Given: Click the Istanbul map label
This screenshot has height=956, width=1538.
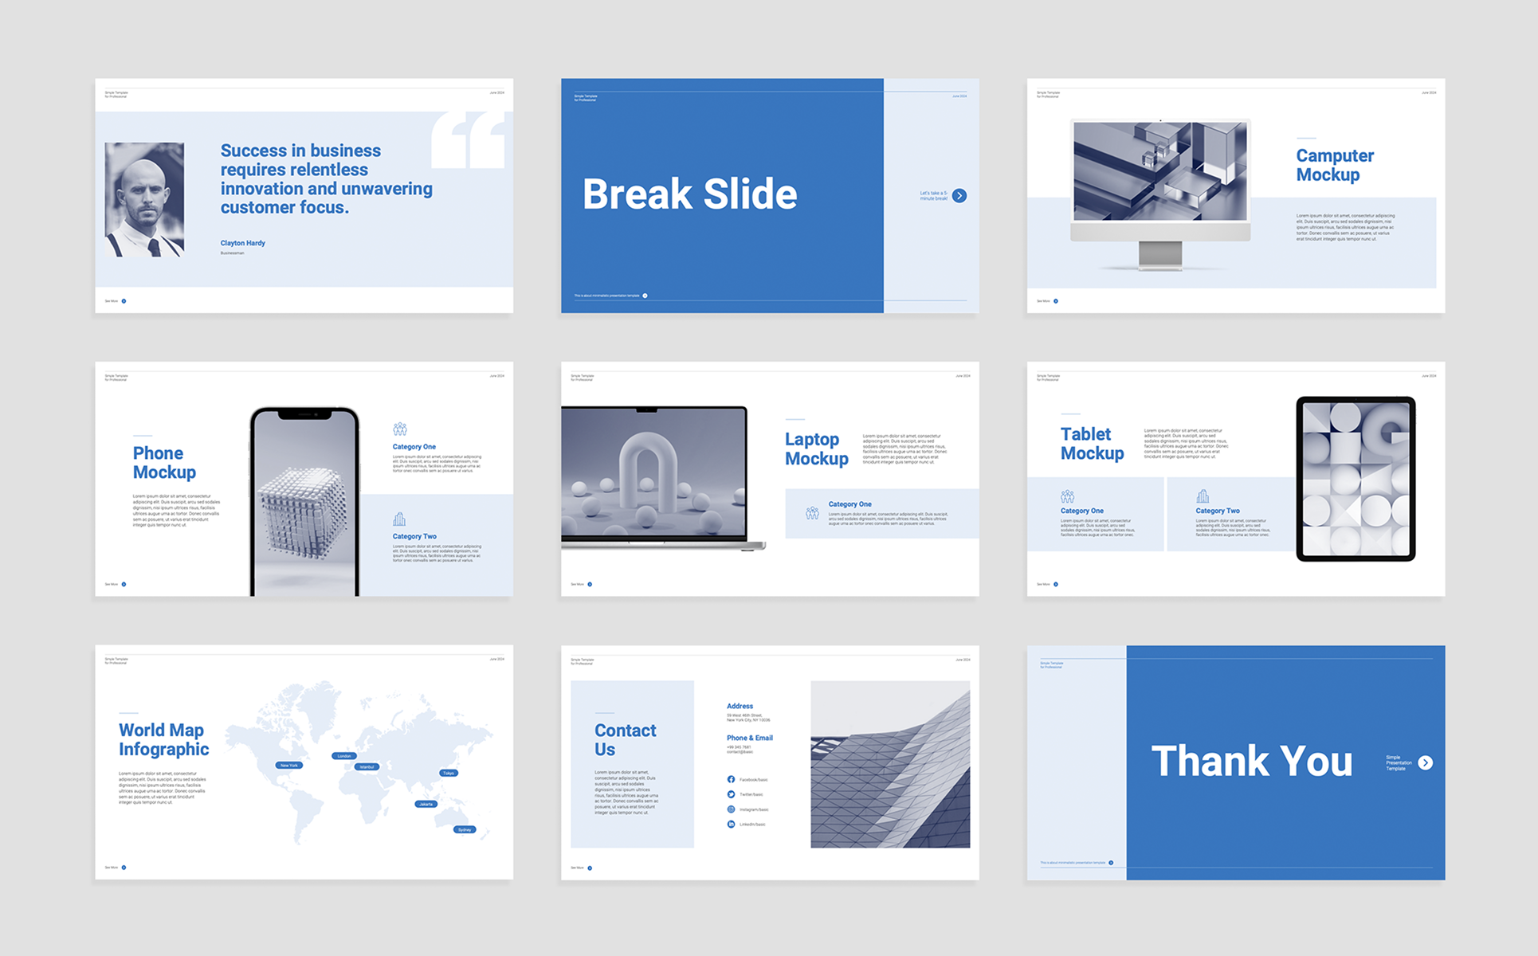Looking at the screenshot, I should point(367,767).
